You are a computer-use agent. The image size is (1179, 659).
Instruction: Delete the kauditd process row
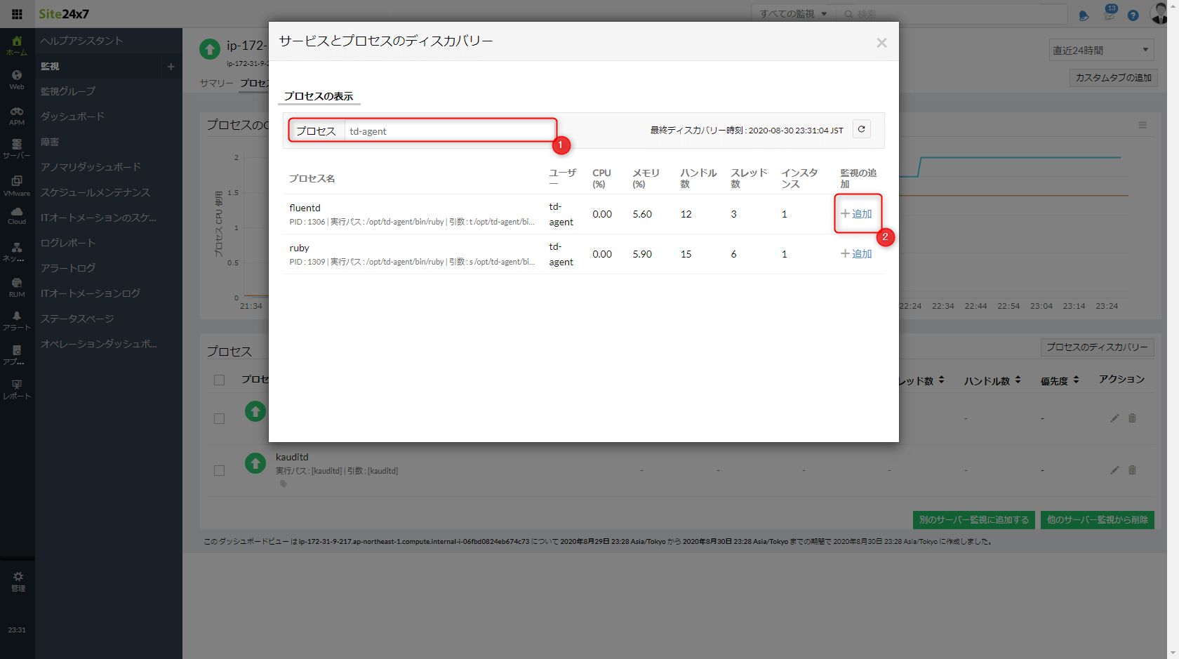(x=1132, y=470)
